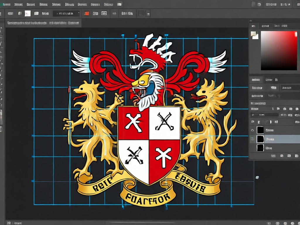This screenshot has height=225, width=300.
Task: Select the bottom layer's black thumbnail
Action: click(260, 148)
